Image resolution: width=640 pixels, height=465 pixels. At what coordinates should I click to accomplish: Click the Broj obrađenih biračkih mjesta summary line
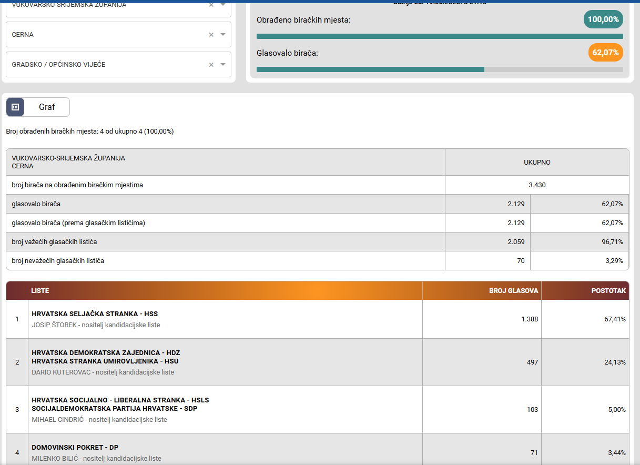coord(90,132)
